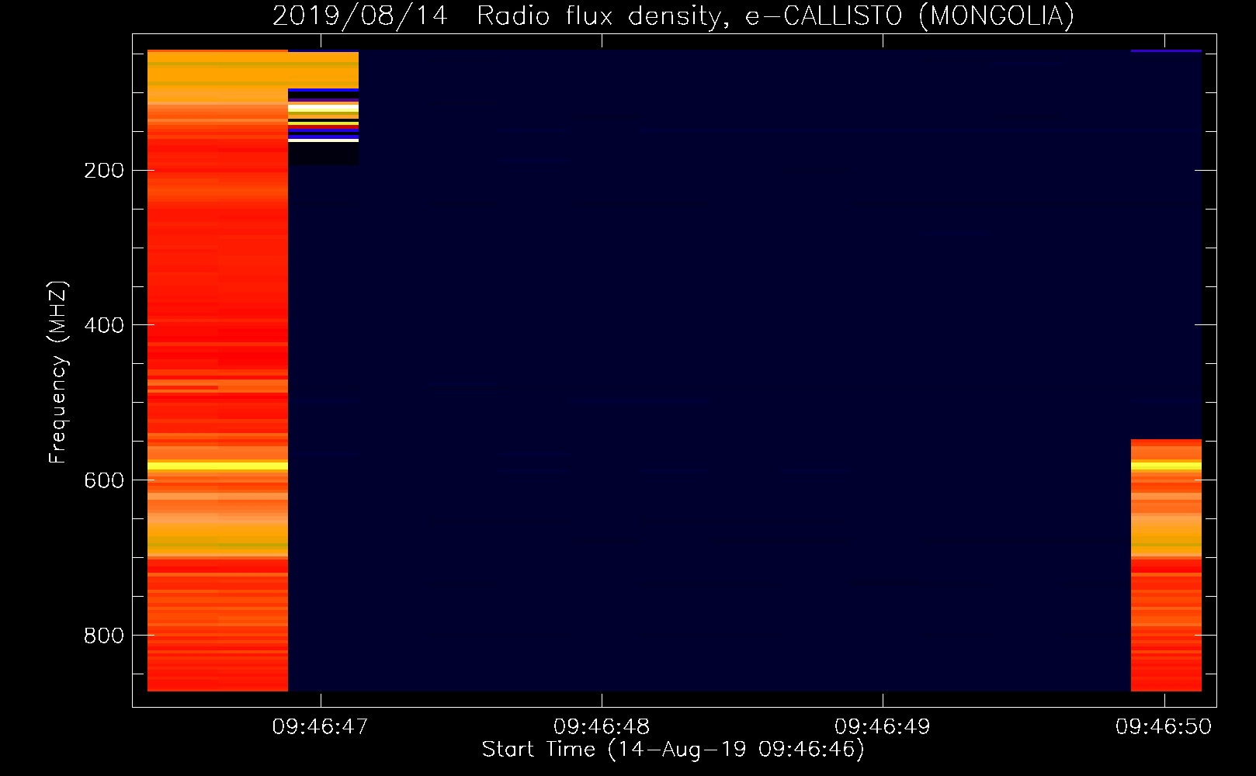This screenshot has height=776, width=1256.
Task: Click the 600 frequency tick label
Action: (x=104, y=481)
